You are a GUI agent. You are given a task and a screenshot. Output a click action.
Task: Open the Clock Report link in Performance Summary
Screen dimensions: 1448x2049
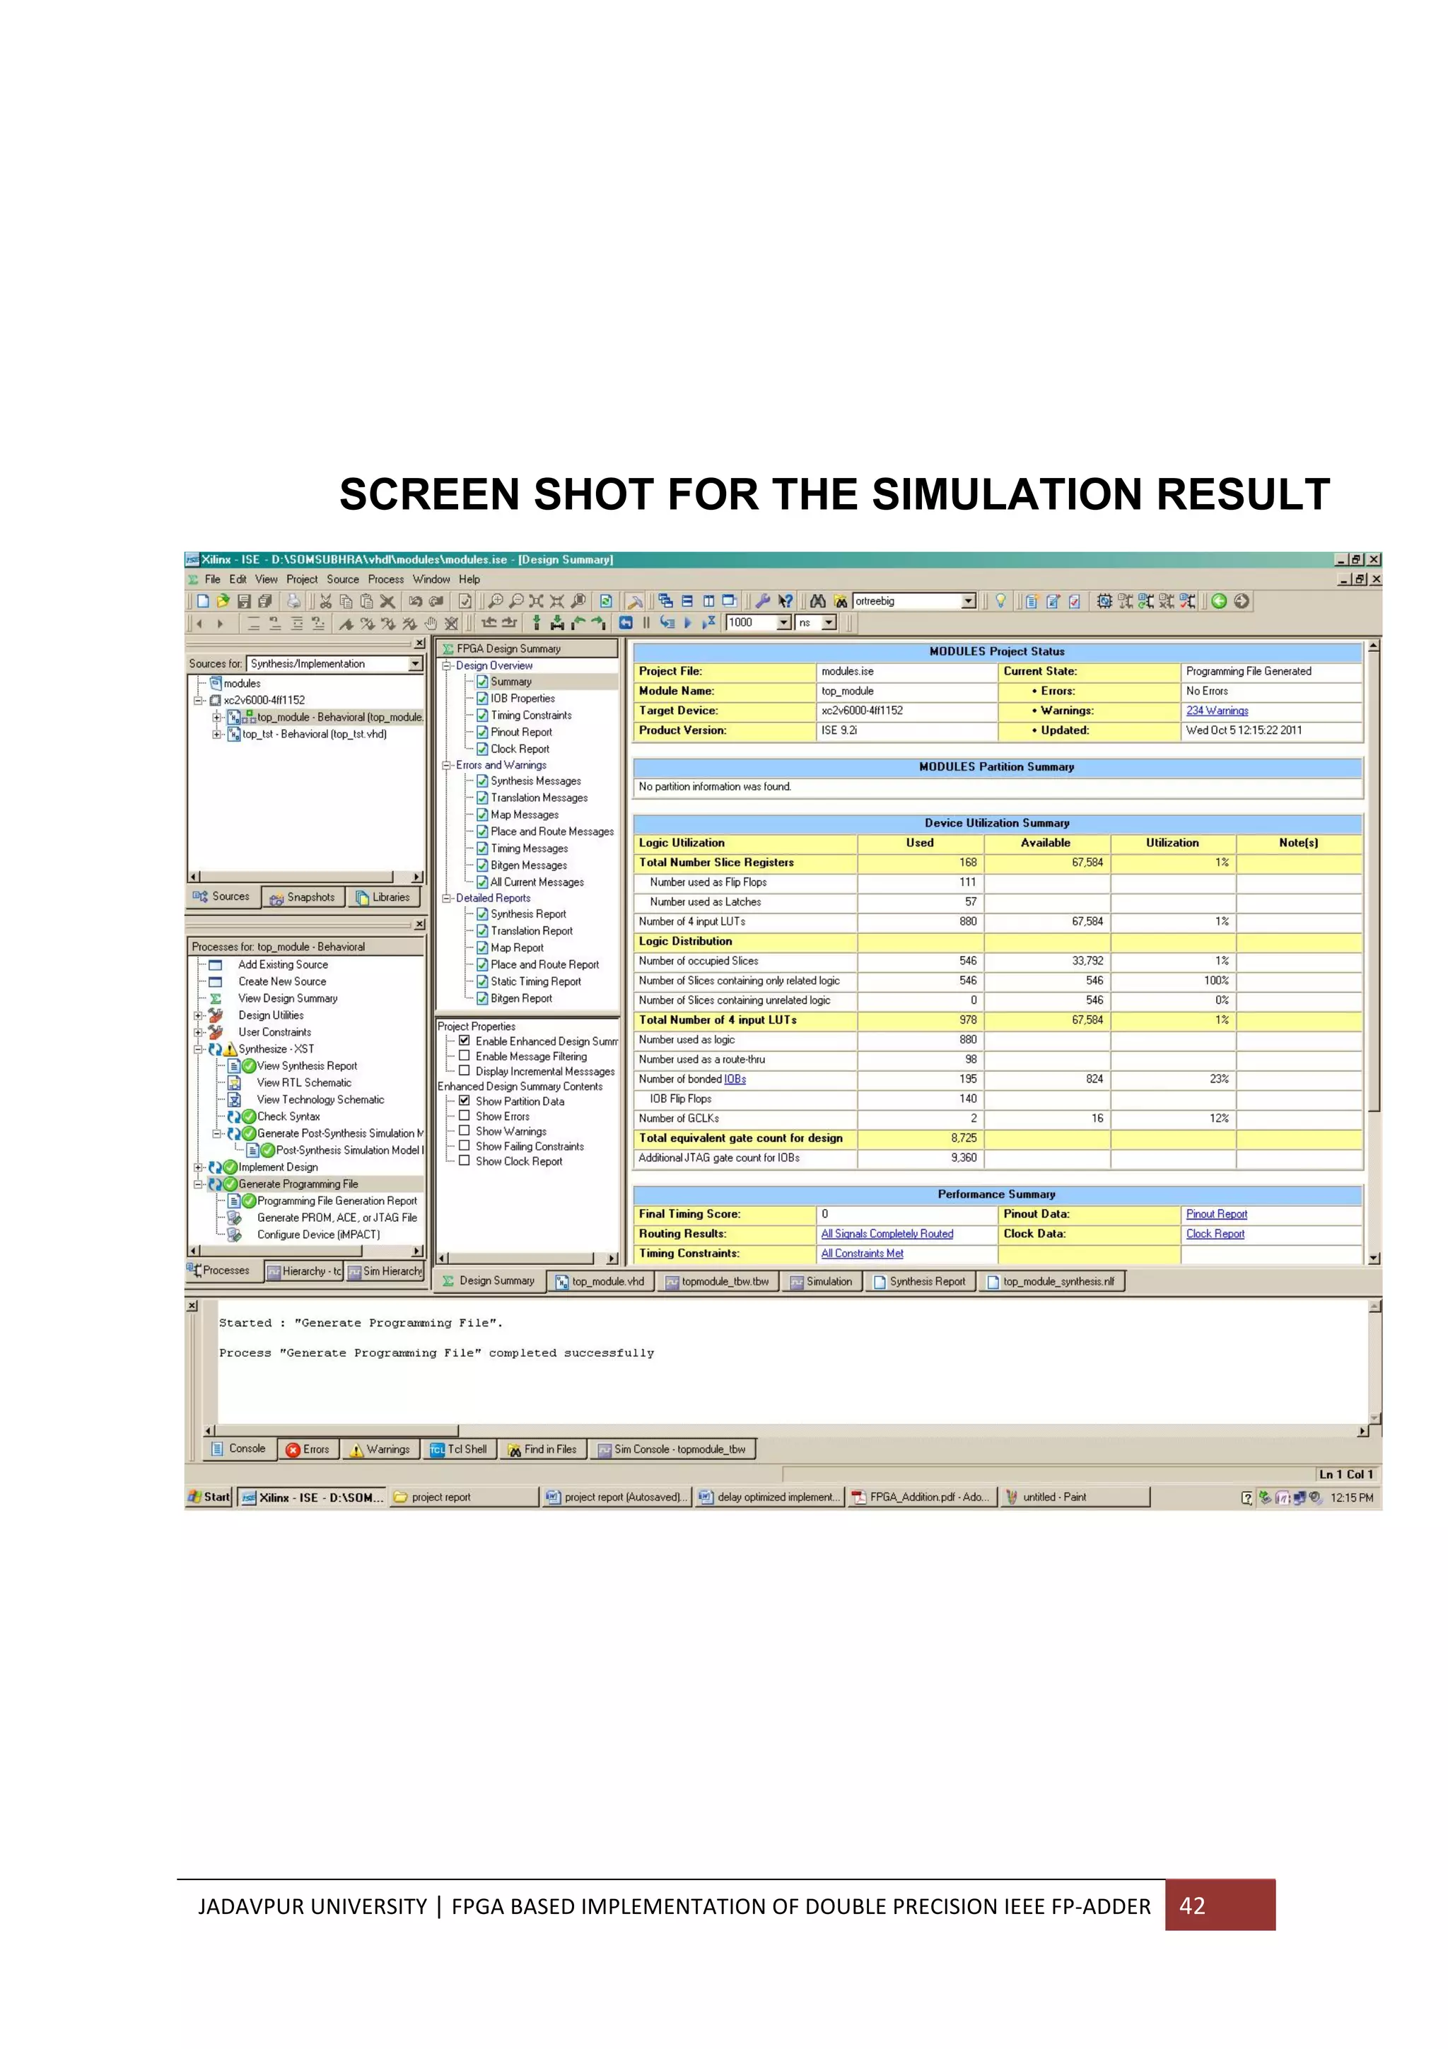pos(1214,1233)
